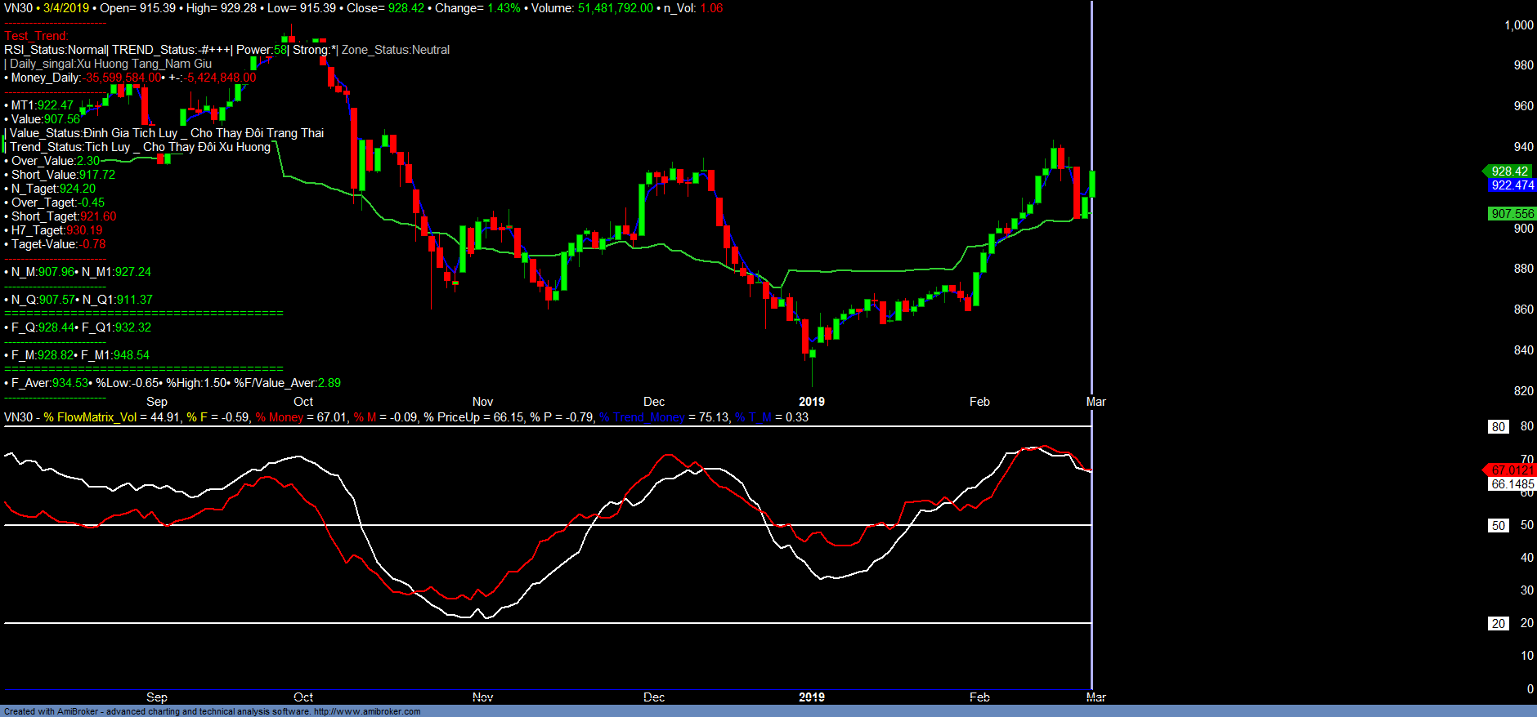The height and width of the screenshot is (717, 1537).
Task: Select the boxed 80 level marker
Action: [1498, 427]
